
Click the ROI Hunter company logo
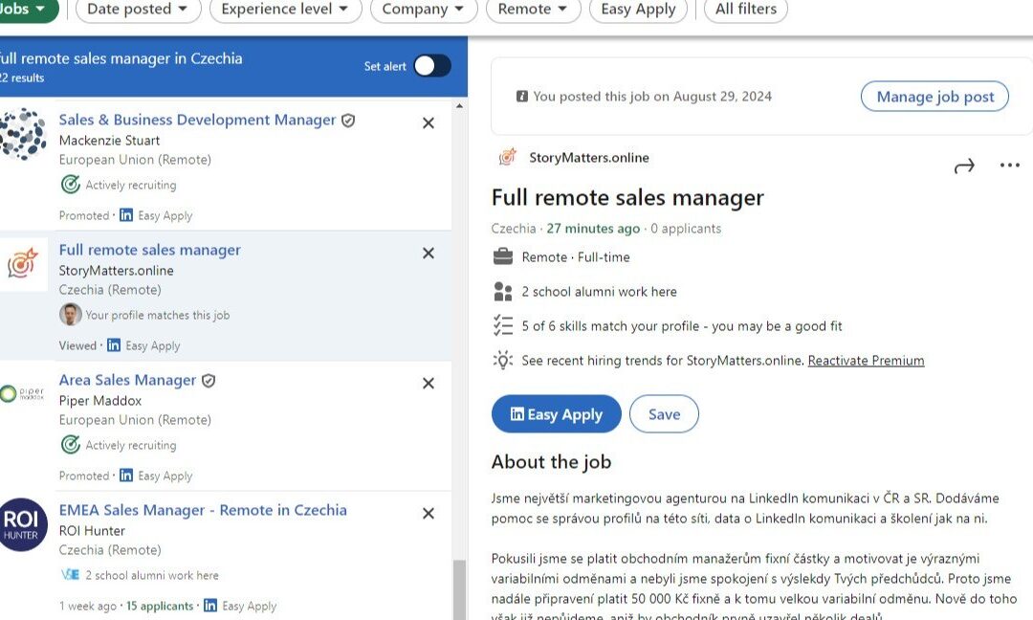tap(24, 525)
